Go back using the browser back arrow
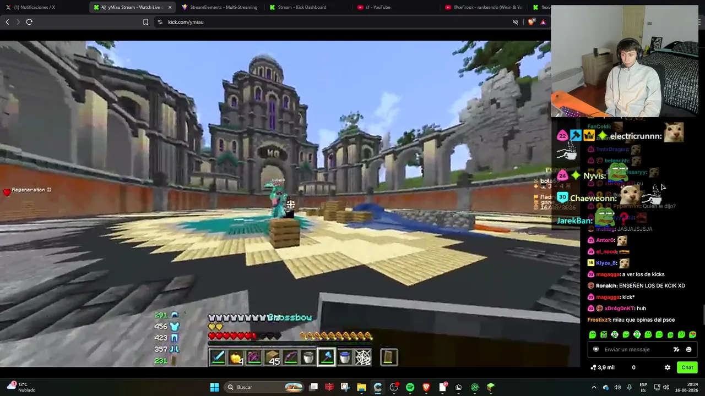 pos(7,22)
